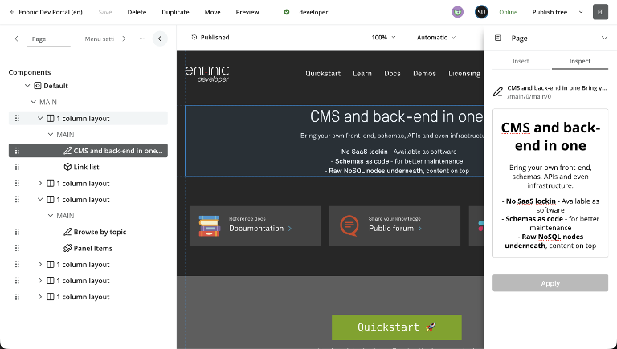Open the 100% zoom dropdown
The width and height of the screenshot is (617, 349).
pyautogui.click(x=384, y=38)
